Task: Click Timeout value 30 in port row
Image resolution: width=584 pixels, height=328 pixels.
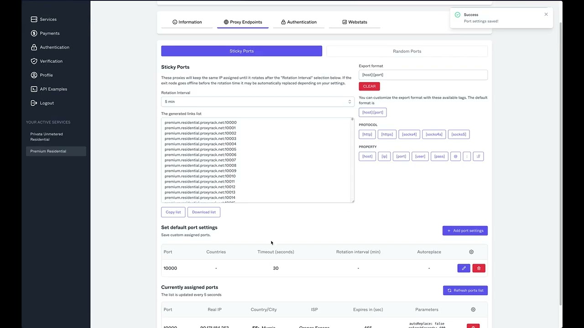Action: click(x=276, y=268)
